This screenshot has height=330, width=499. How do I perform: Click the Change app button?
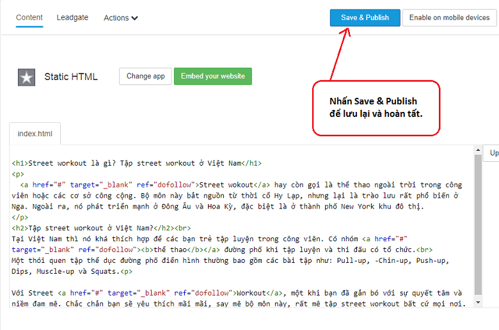point(145,76)
